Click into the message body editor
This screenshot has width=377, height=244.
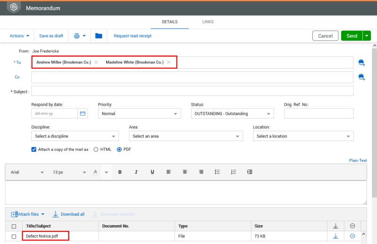click(x=186, y=192)
